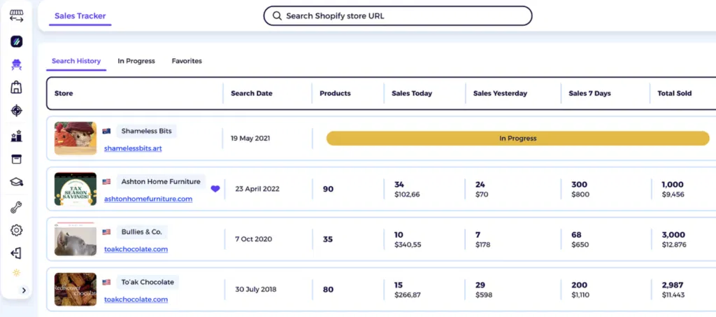
Task: Click the $800 seven-day sales value
Action: 580,195
